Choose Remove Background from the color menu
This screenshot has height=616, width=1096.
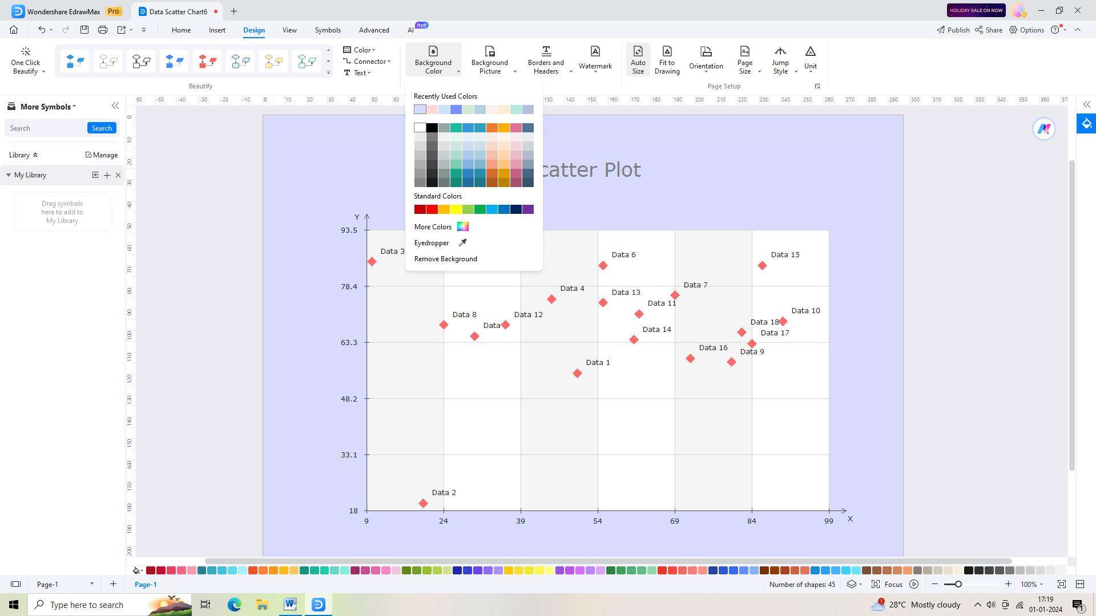(x=445, y=258)
